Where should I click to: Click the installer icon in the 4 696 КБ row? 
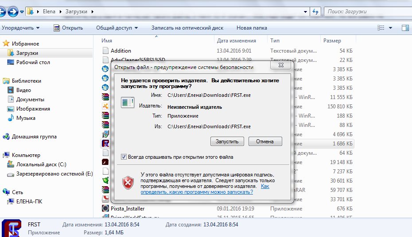click(x=105, y=134)
